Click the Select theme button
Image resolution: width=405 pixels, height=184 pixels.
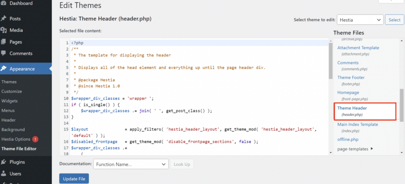tap(394, 19)
